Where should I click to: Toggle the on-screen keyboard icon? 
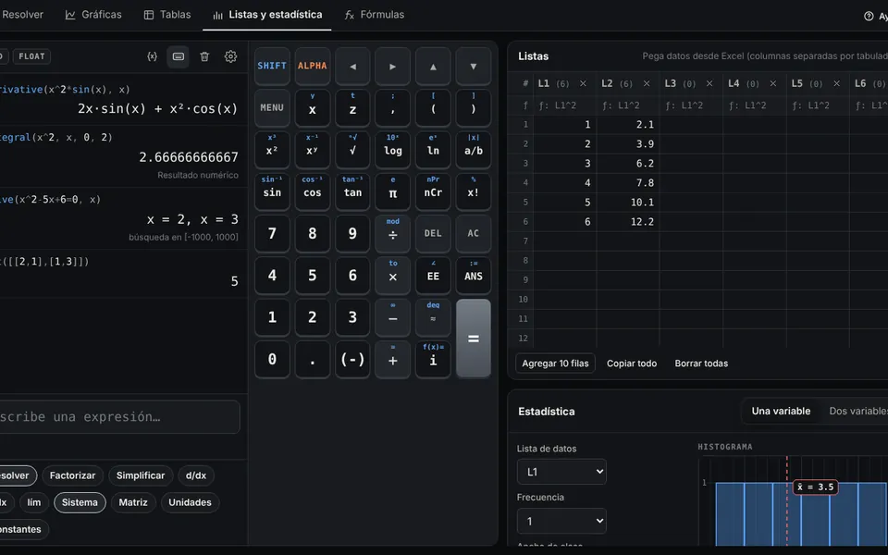click(x=178, y=56)
